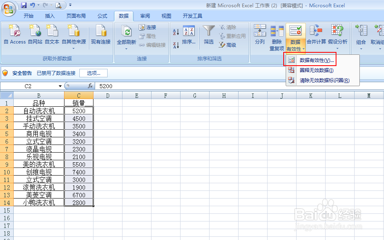Choose 数据有效性(V)... menu item

coord(323,60)
